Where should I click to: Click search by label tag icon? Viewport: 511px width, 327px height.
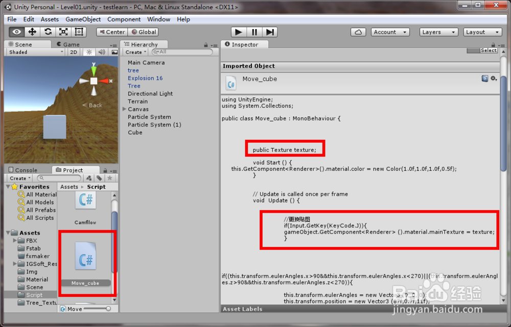[100, 178]
